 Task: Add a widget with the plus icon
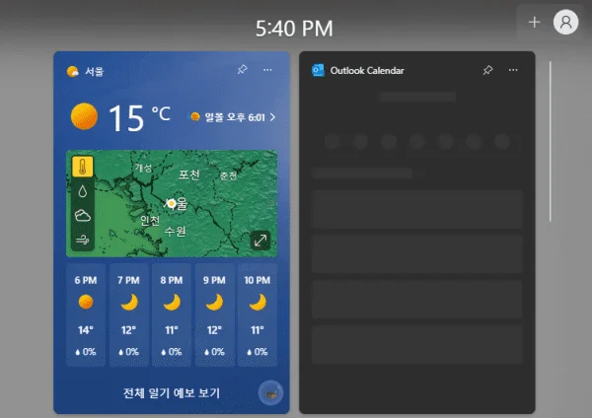[x=534, y=23]
